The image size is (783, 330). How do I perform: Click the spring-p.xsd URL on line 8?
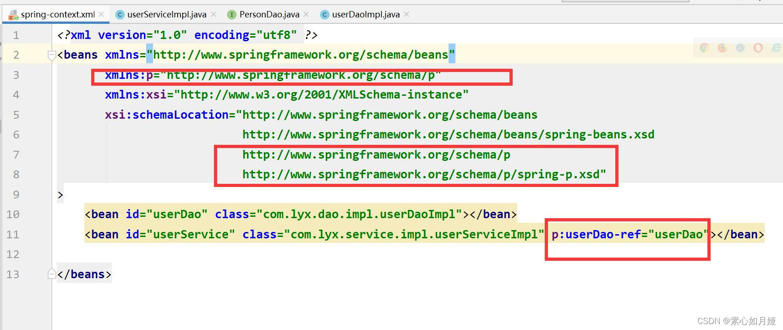(421, 175)
